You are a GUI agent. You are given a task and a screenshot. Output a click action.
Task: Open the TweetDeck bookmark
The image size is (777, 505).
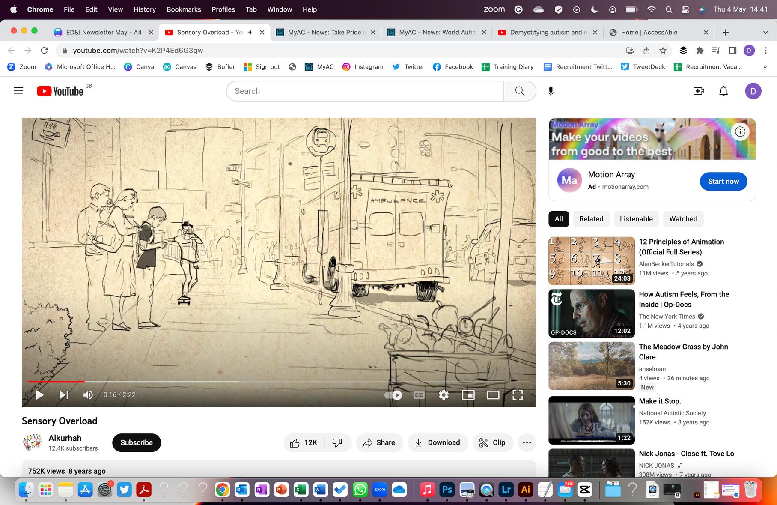(643, 67)
